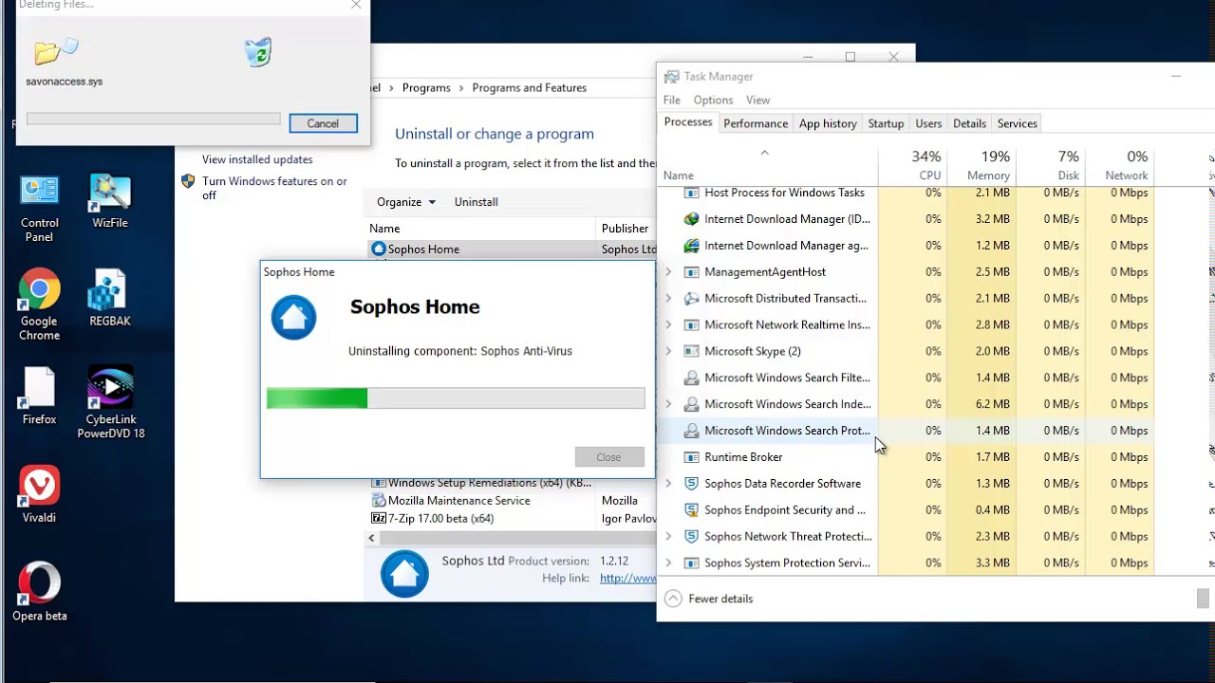Click the Sophos Home dialog logo icon

coord(293,317)
